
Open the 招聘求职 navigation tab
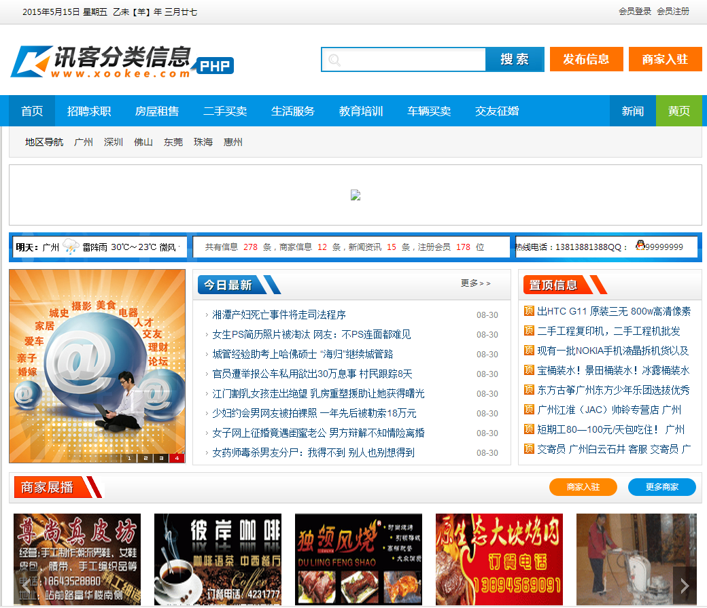tap(89, 111)
